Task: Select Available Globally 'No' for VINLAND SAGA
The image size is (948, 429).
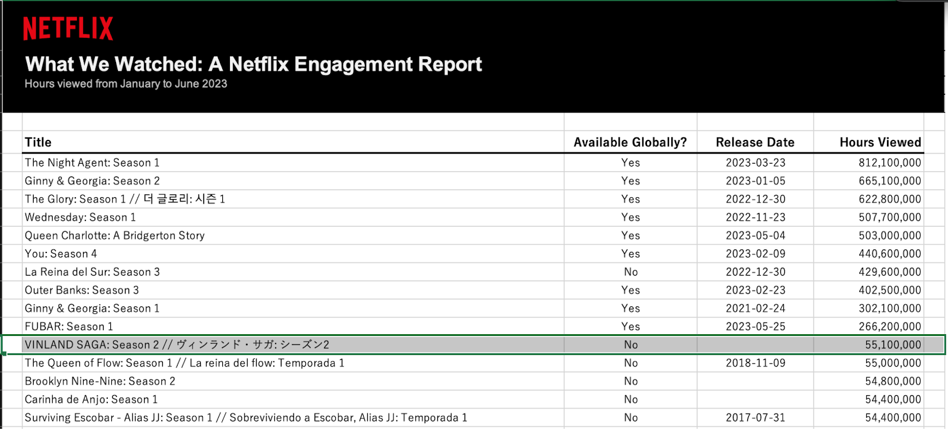Action: point(630,345)
